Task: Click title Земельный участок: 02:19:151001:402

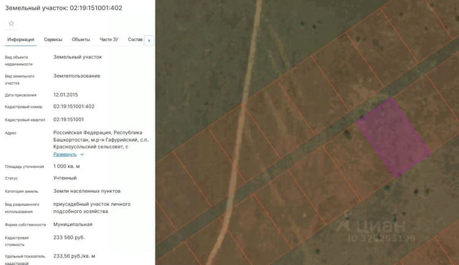Action: coord(64,8)
